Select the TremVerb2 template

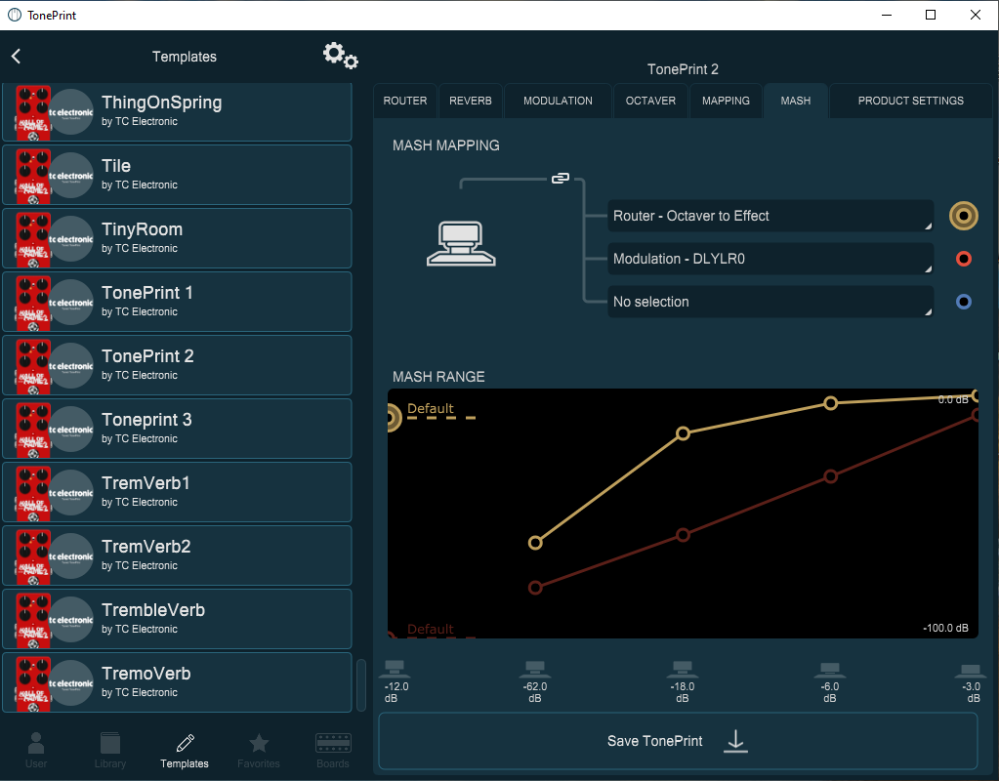177,555
